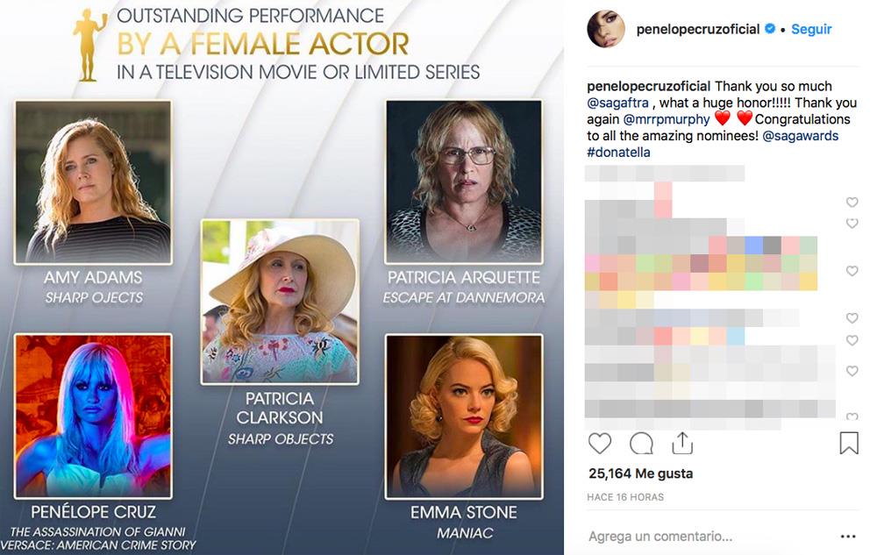Open the #donatella hashtag
877x555 pixels.
pyautogui.click(x=618, y=153)
